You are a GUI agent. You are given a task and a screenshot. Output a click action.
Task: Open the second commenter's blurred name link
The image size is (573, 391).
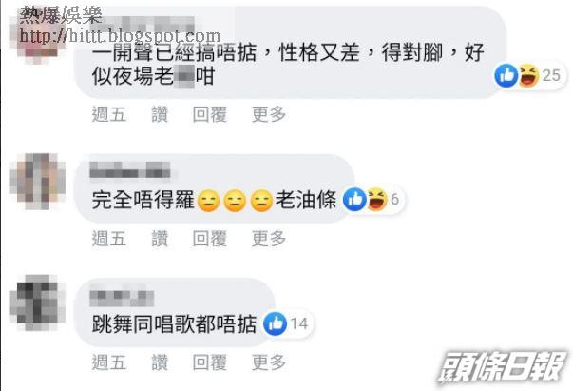coord(130,170)
